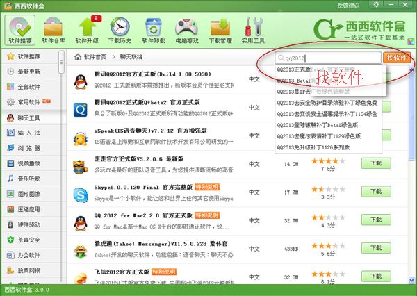This screenshot has height=296, width=417.
Task: Open the 办公软件 category
Action: tap(28, 255)
